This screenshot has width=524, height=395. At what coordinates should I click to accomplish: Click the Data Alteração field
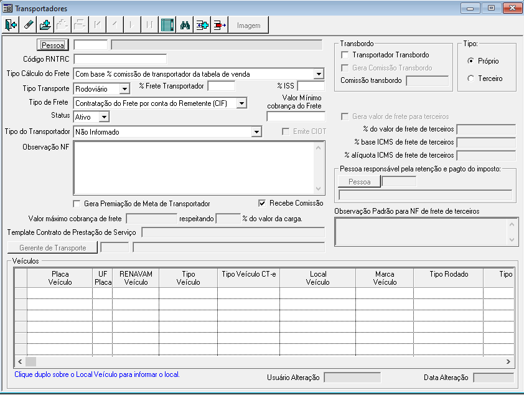pos(494,378)
